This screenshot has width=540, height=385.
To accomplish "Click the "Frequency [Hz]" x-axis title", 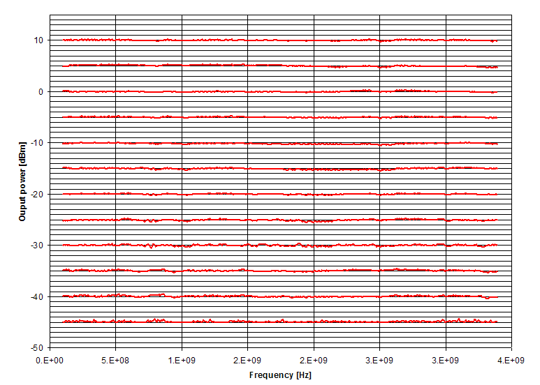I will (280, 375).
